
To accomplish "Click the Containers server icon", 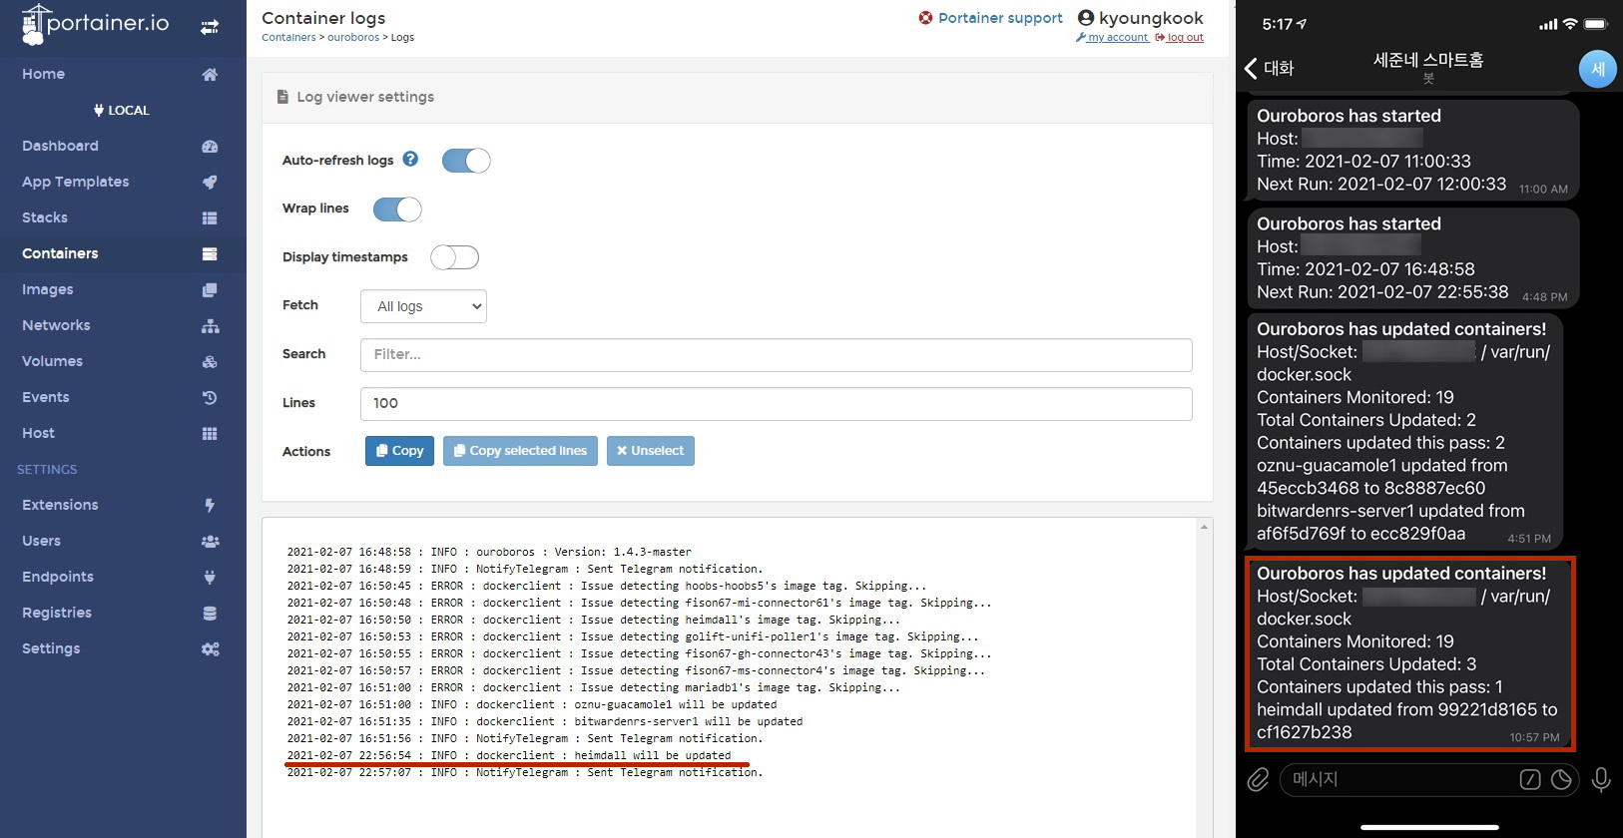I will tap(210, 253).
